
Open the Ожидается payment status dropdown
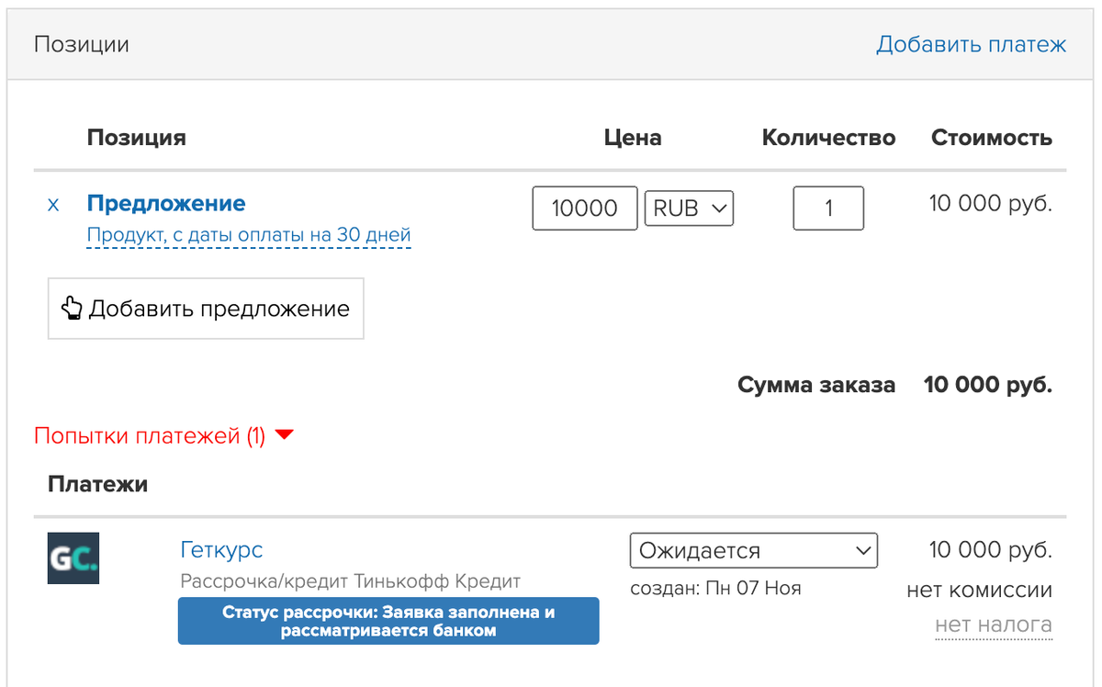754,551
